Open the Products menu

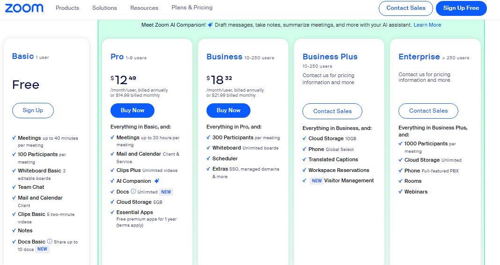[67, 8]
